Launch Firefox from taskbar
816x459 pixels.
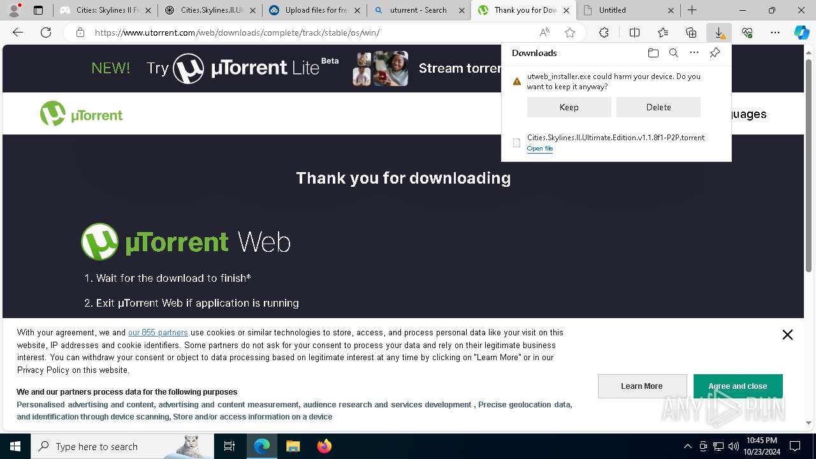pos(324,446)
